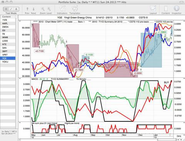Viewport: 185px width, 141px height.
Task: Click the 'Bars' legend entry
Action: pyautogui.click(x=81, y=22)
